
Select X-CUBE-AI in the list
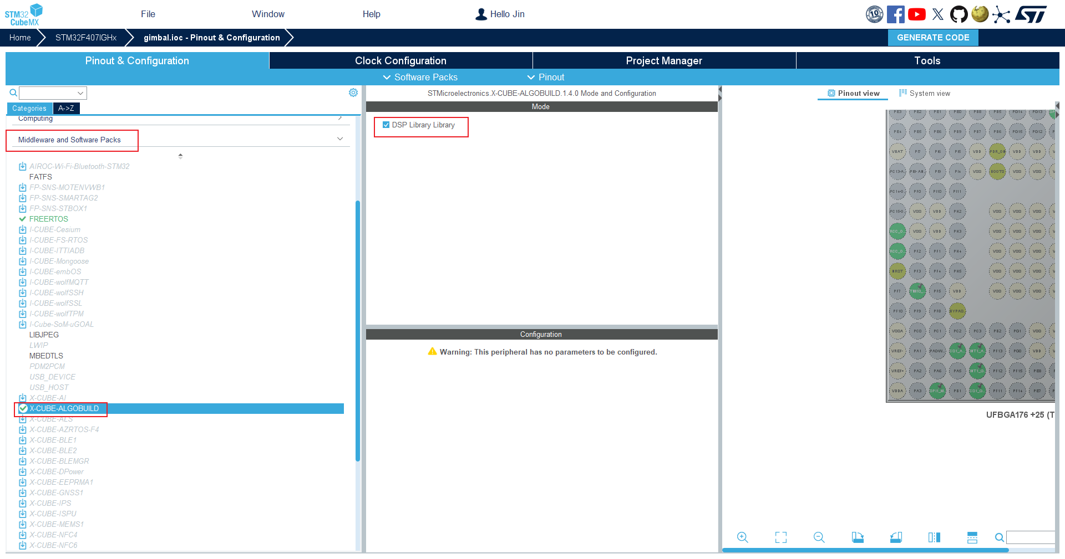click(x=48, y=398)
